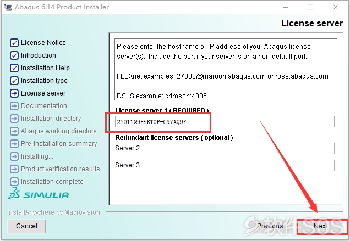The height and width of the screenshot is (241, 350).
Task: Click the Installation directory step arrow icon
Action: [14, 119]
